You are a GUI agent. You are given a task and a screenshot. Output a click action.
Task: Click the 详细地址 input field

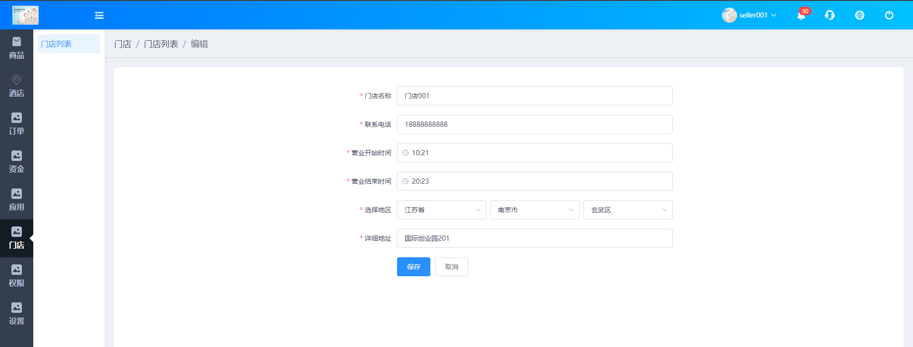click(x=534, y=238)
